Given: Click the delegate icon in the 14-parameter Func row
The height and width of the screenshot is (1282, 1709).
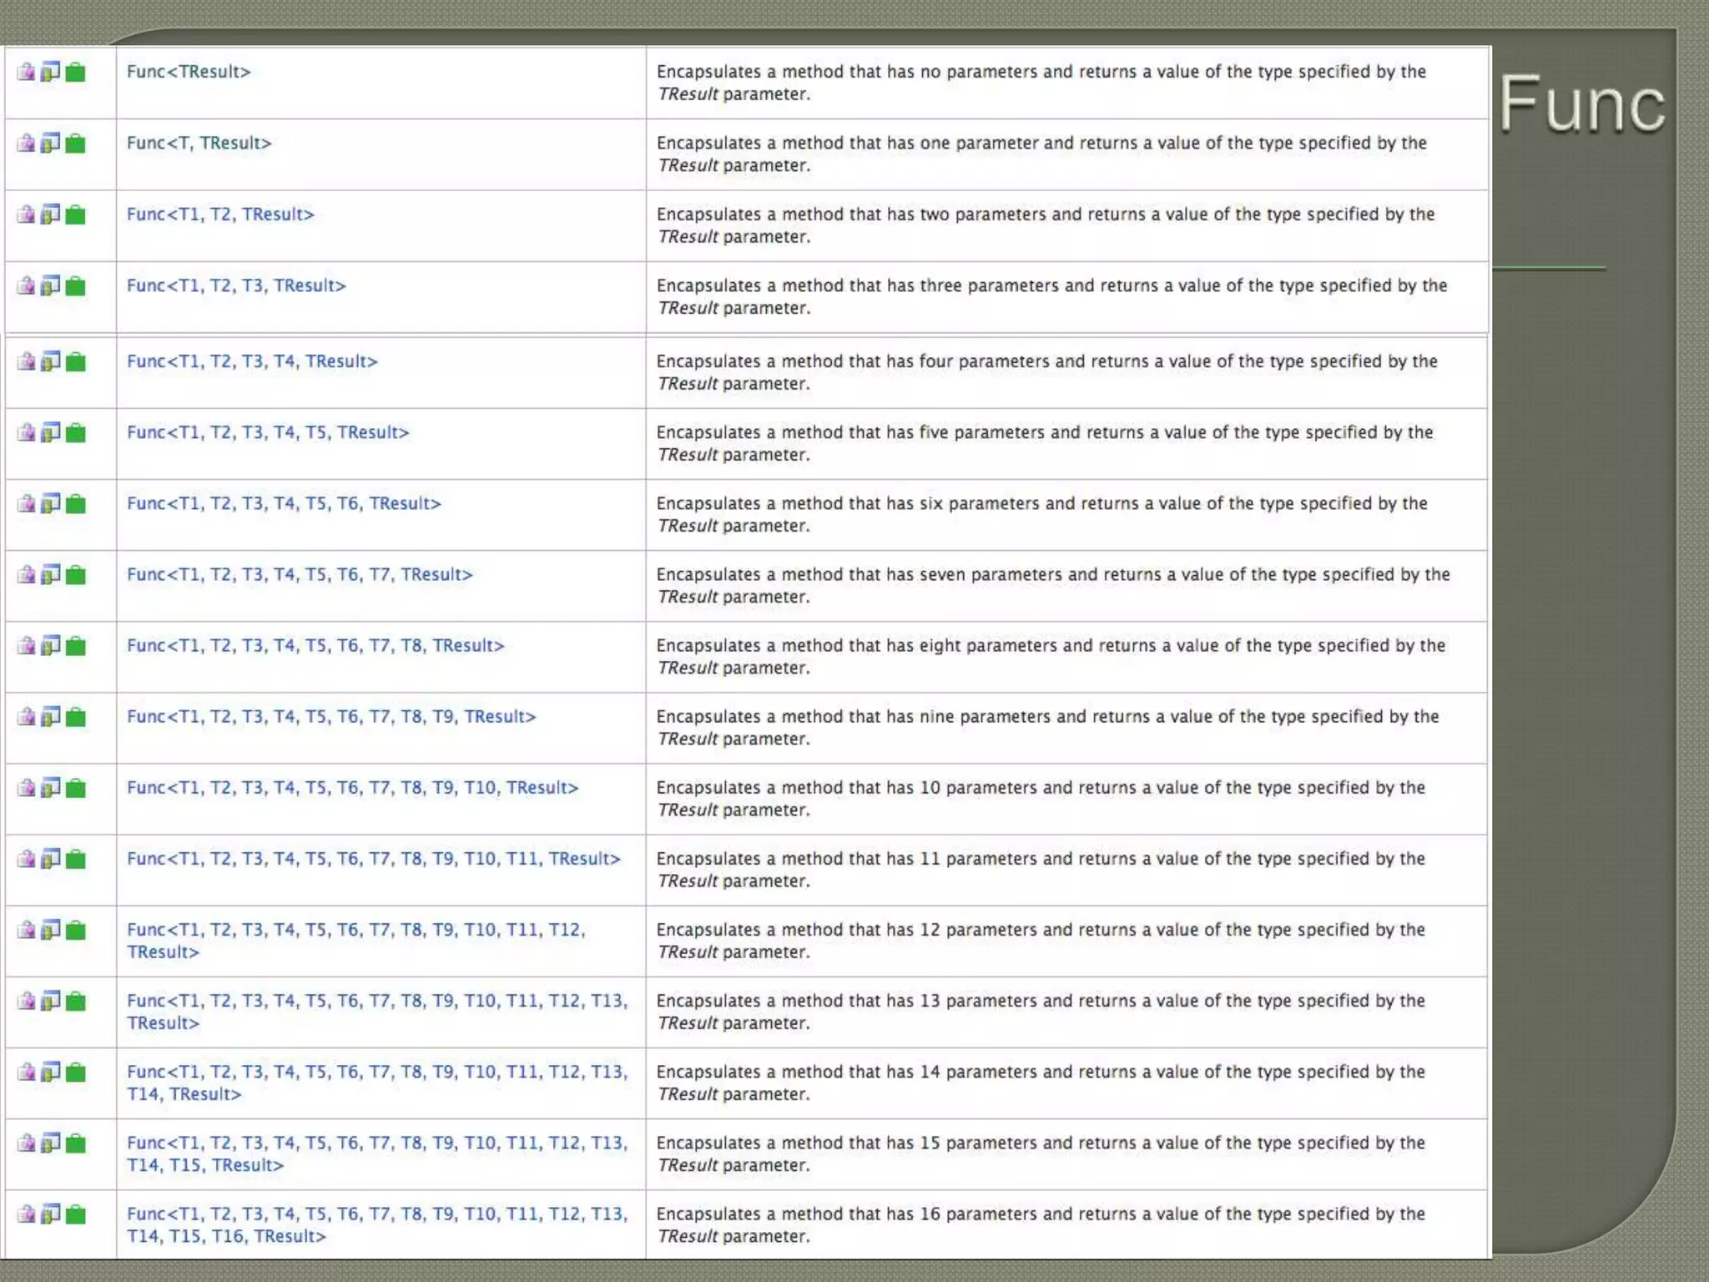Looking at the screenshot, I should pos(26,1071).
